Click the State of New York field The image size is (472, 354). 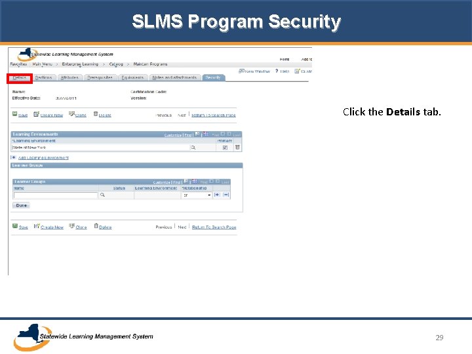100,147
